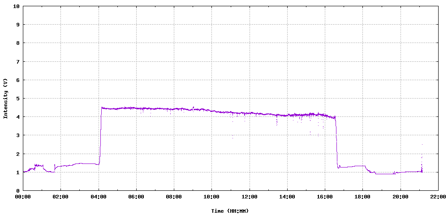Screen dimensions: 448x215
Task: Click the 12:00 x-axis tick label
Action: (x=250, y=197)
